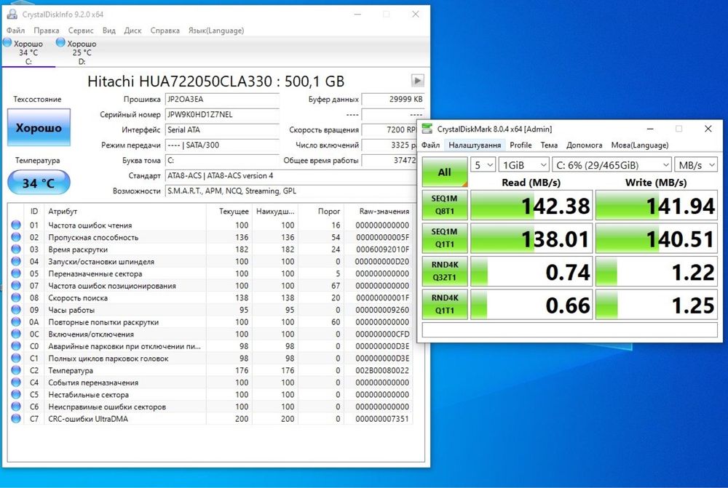Run all benchmarks with All button
The height and width of the screenshot is (488, 728).
click(444, 172)
